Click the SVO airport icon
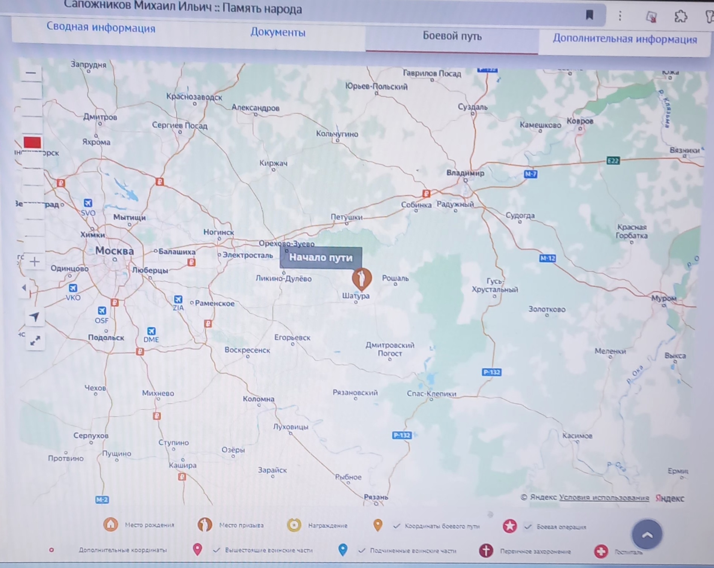Viewport: 714px width, 568px height. pos(88,203)
